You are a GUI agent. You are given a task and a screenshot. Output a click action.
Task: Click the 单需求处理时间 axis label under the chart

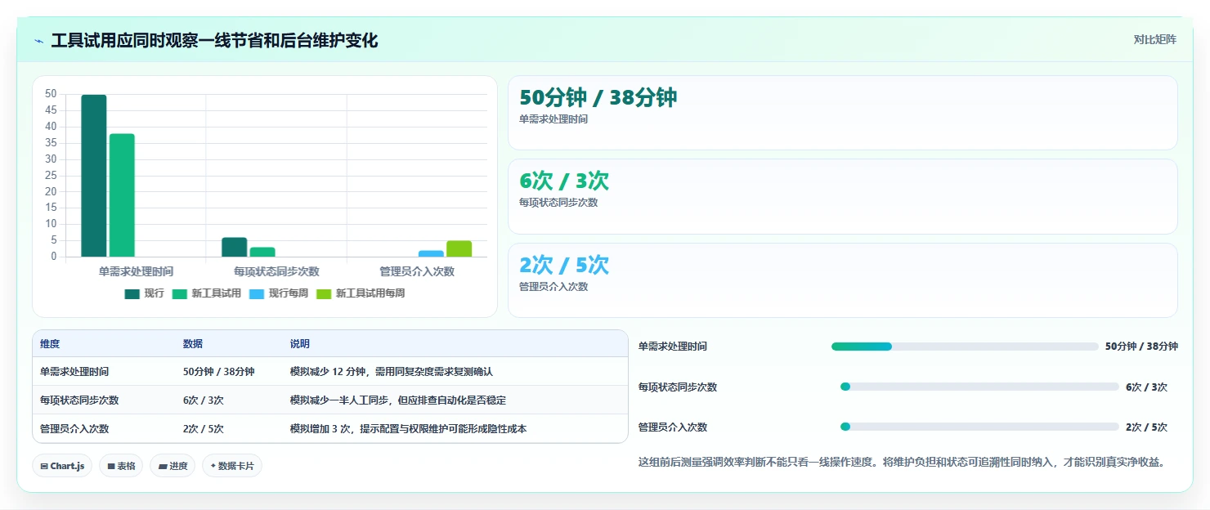[x=136, y=271]
